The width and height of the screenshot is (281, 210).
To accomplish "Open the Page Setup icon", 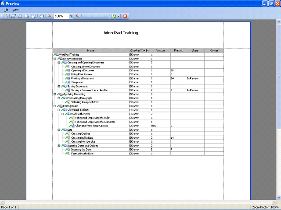I will 27,16.
